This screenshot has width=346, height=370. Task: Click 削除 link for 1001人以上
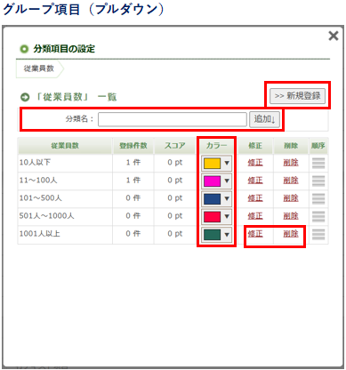tap(291, 234)
